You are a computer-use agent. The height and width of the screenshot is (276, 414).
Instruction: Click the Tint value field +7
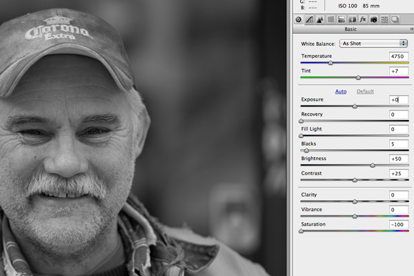(x=399, y=71)
